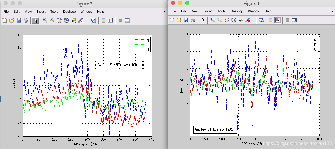
Task: Select the 'Gaileo E1+E5a have TGD1' annotation box
Action: coord(119,65)
